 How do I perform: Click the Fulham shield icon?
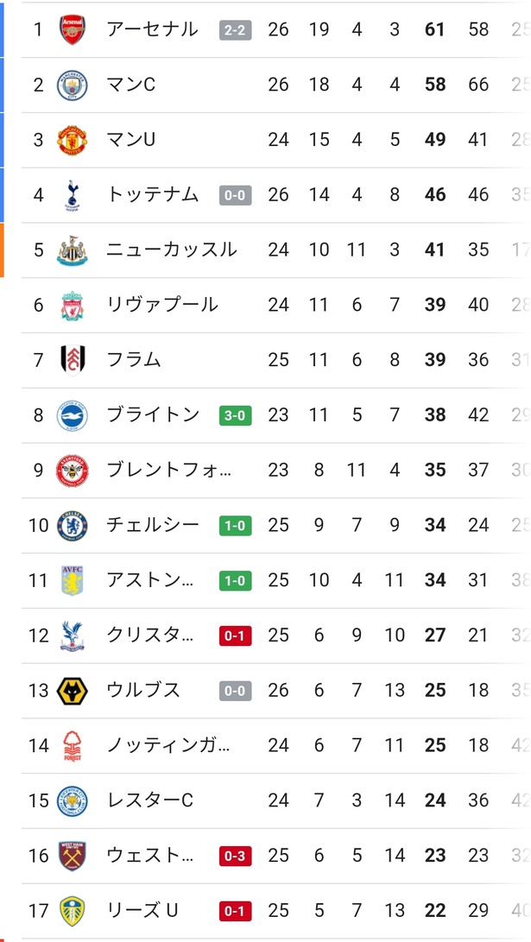pyautogui.click(x=72, y=359)
